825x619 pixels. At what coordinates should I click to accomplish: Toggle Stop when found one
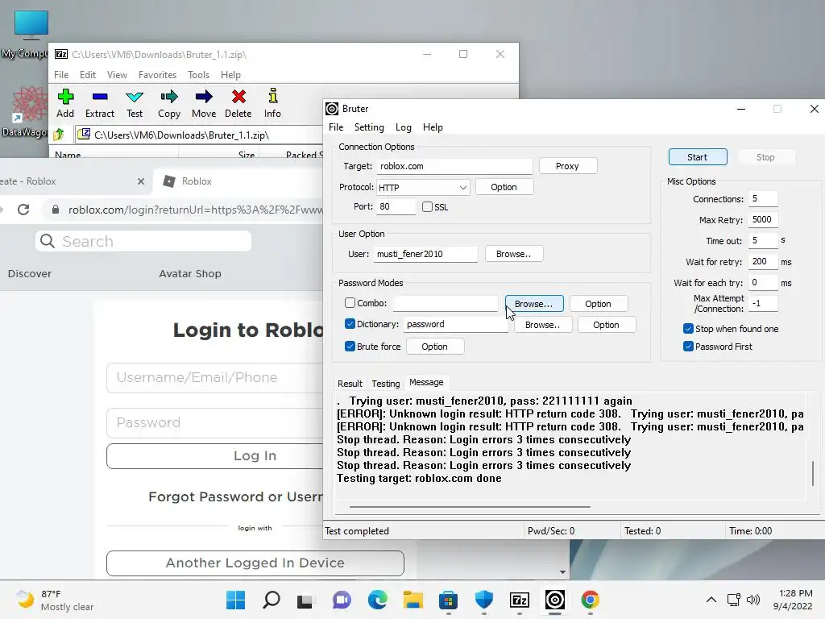[x=688, y=329]
